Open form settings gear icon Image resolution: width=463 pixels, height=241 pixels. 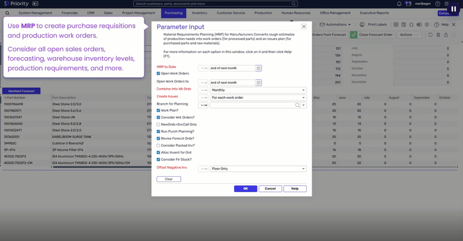[427, 24]
